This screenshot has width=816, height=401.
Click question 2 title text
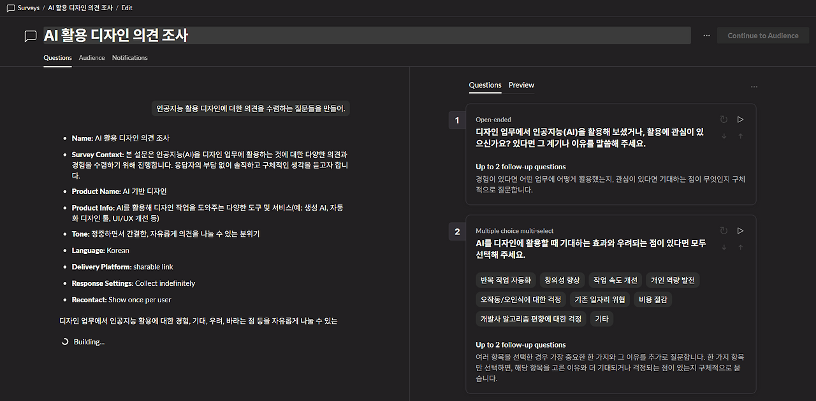[x=591, y=249]
